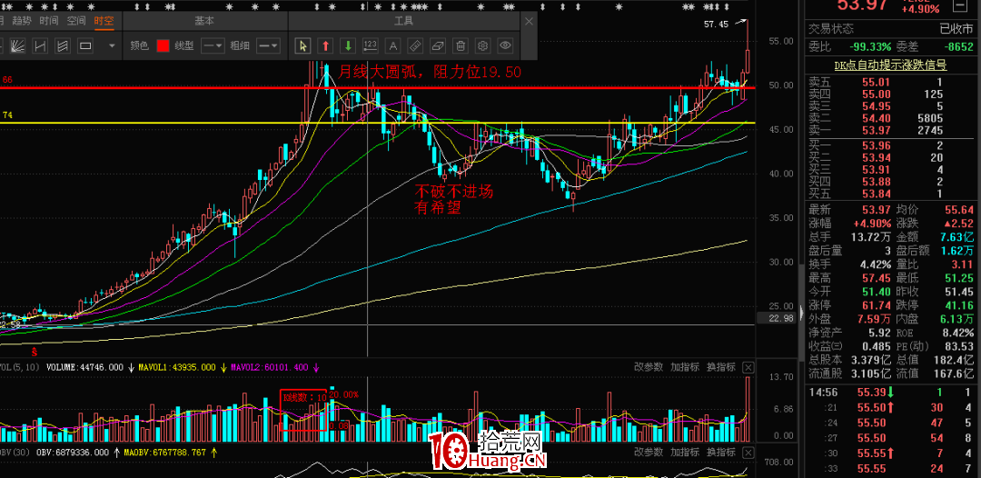Select the green down-arrow marker tool

pyautogui.click(x=349, y=45)
